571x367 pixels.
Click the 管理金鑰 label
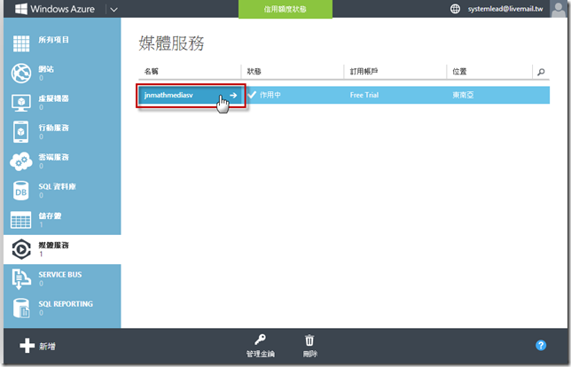pos(261,354)
